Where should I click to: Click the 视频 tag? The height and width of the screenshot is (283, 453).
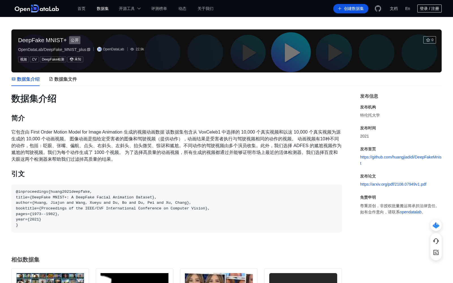tap(23, 59)
